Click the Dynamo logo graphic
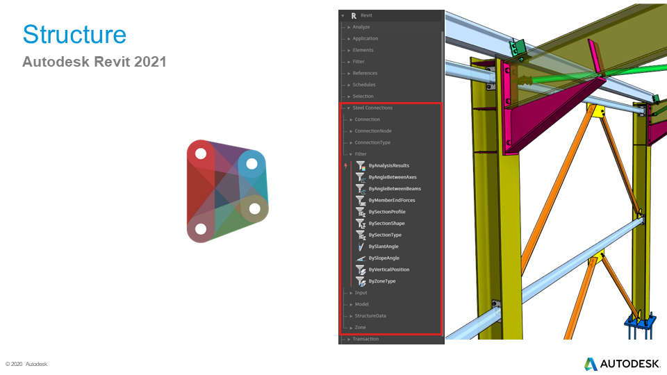This screenshot has width=667, height=375. coord(227,192)
